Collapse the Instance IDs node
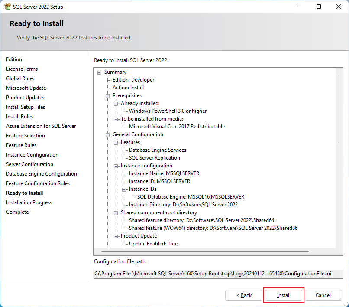 tap(124, 189)
